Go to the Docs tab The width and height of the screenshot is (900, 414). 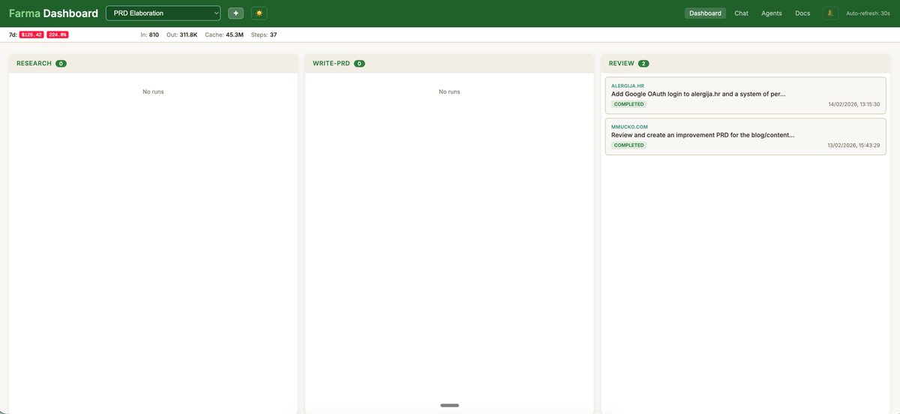pos(802,13)
